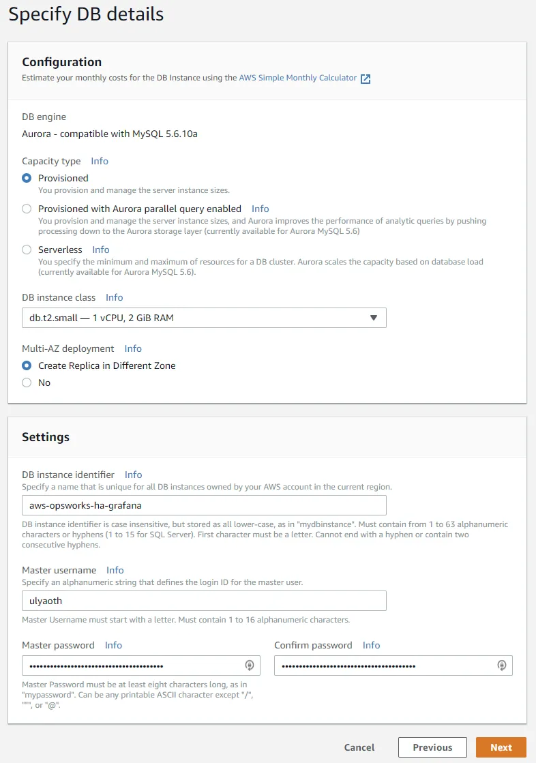Click the password manager icon in Master password field
536x763 pixels.
pyautogui.click(x=250, y=665)
